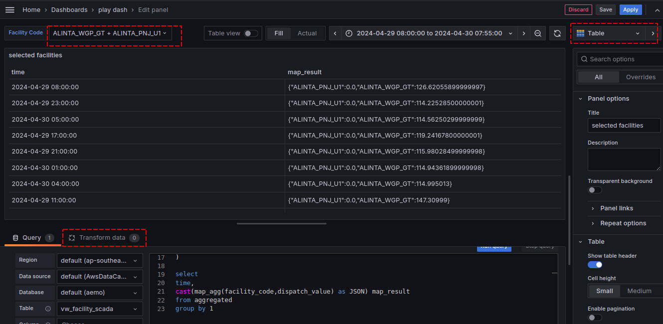Go to Dashboards breadcrumb

tap(69, 10)
